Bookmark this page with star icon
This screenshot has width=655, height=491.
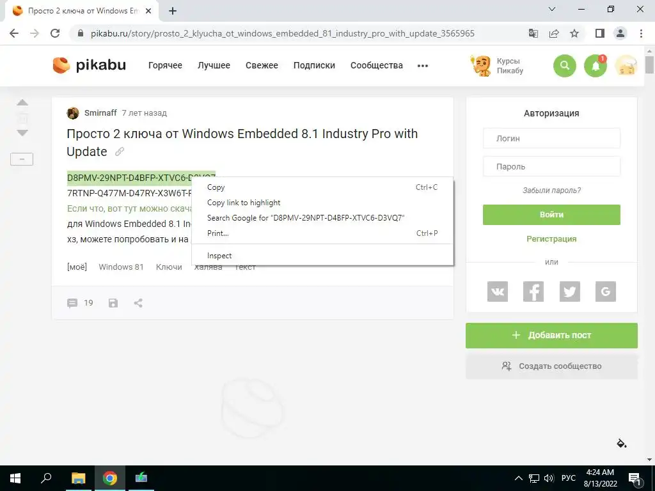click(574, 33)
